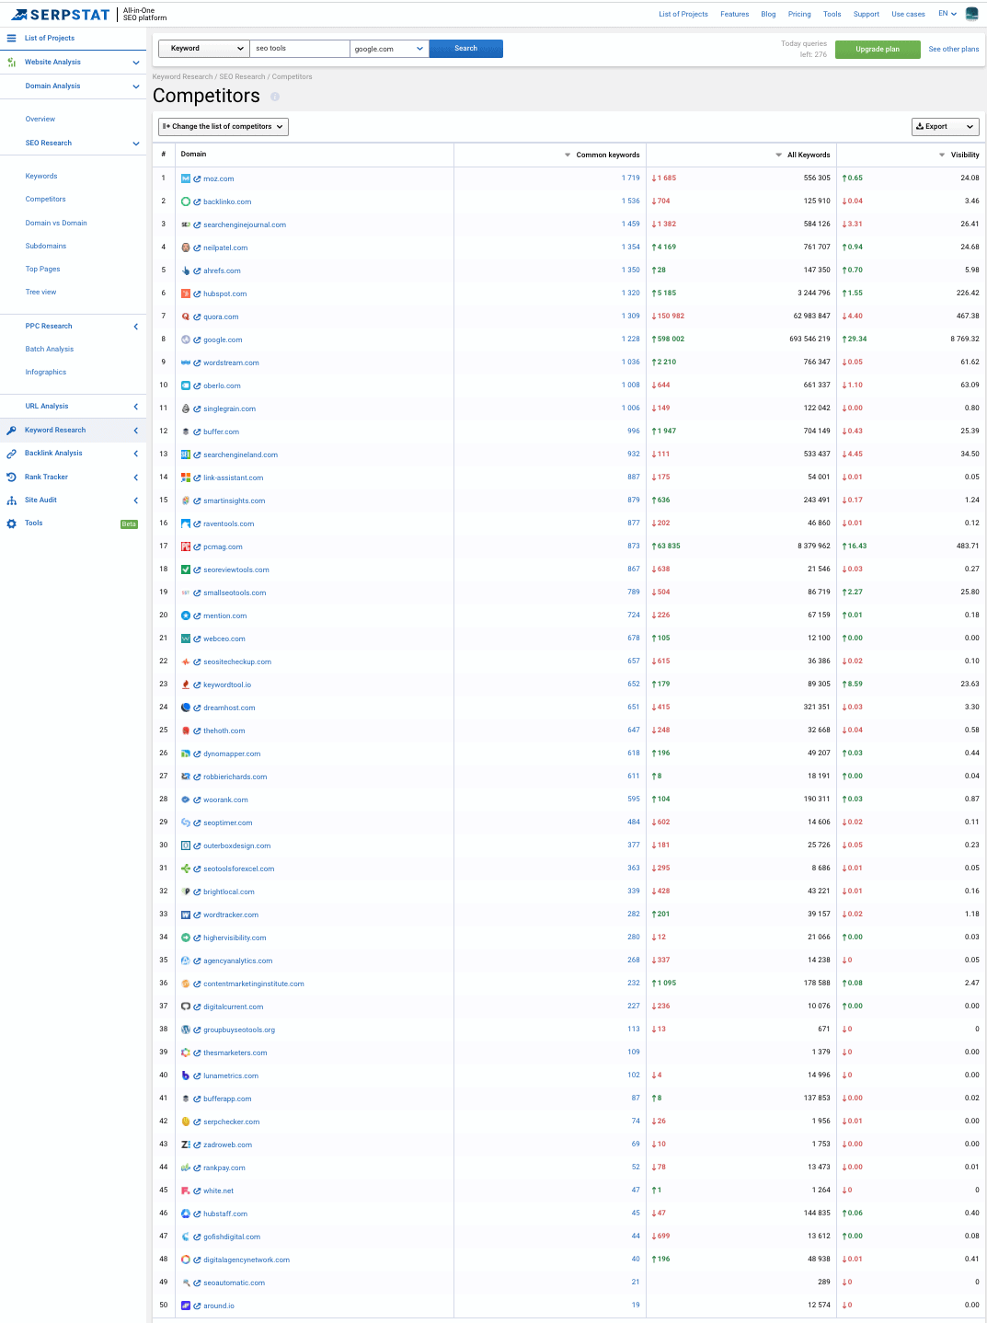987x1323 pixels.
Task: Open the google.com search engine dropdown
Action: 389,49
